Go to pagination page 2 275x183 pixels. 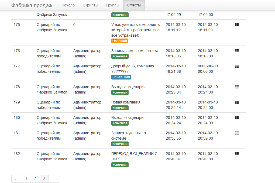35,179
